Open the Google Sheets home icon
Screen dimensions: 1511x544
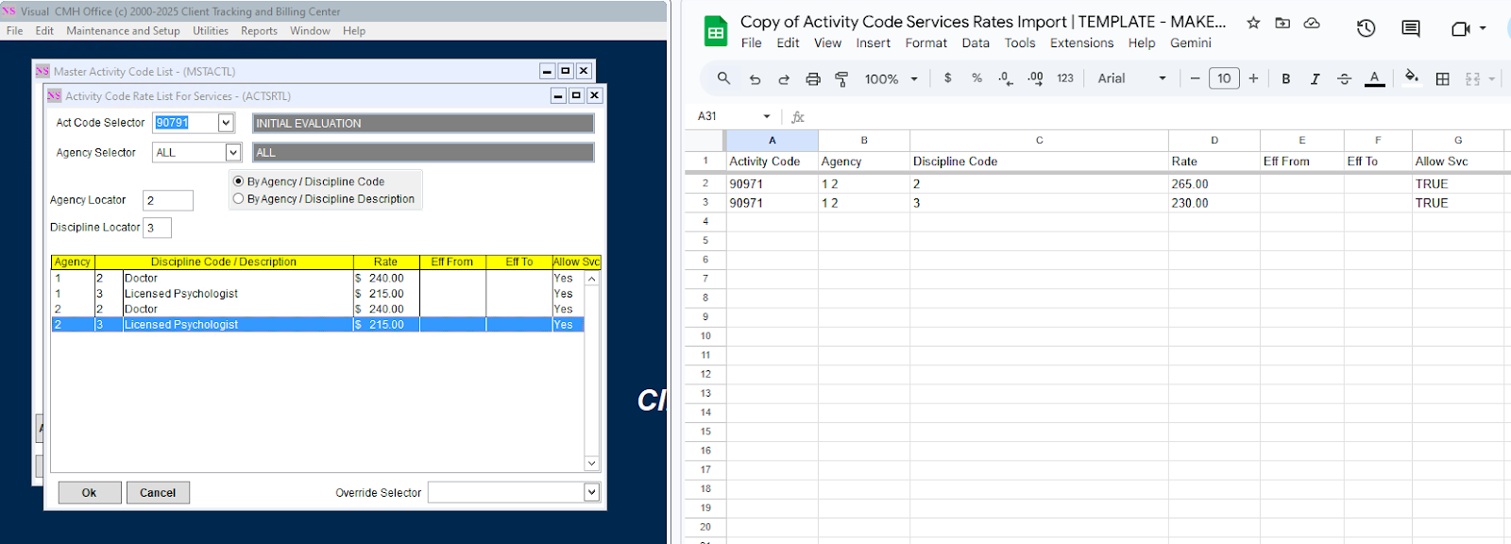pos(716,32)
